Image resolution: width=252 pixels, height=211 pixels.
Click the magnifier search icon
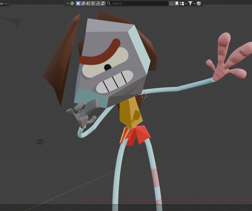pyautogui.click(x=109, y=3)
